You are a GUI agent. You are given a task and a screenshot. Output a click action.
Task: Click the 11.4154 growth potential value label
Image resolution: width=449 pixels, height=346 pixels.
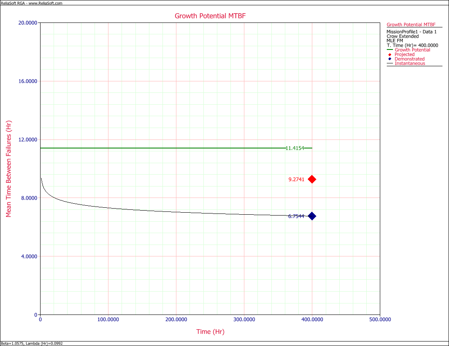click(x=295, y=148)
